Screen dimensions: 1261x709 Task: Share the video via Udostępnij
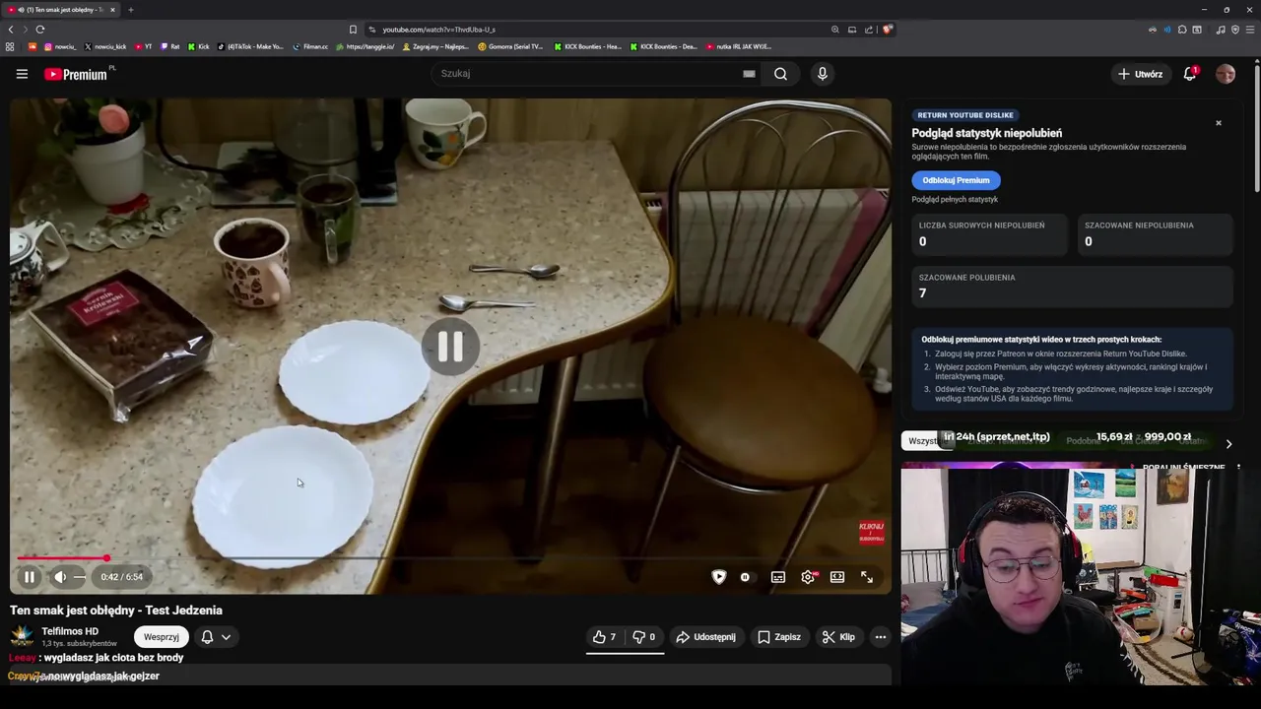point(706,637)
